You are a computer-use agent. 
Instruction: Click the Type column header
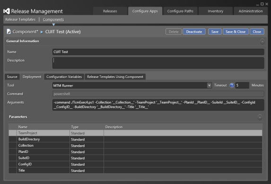tap(87, 127)
